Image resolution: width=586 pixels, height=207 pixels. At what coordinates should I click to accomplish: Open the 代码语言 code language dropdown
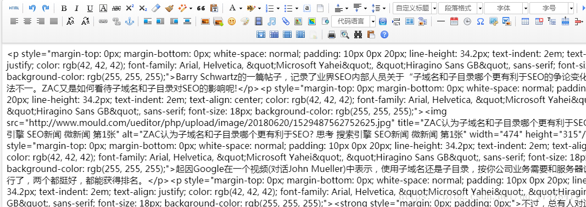coord(353,21)
